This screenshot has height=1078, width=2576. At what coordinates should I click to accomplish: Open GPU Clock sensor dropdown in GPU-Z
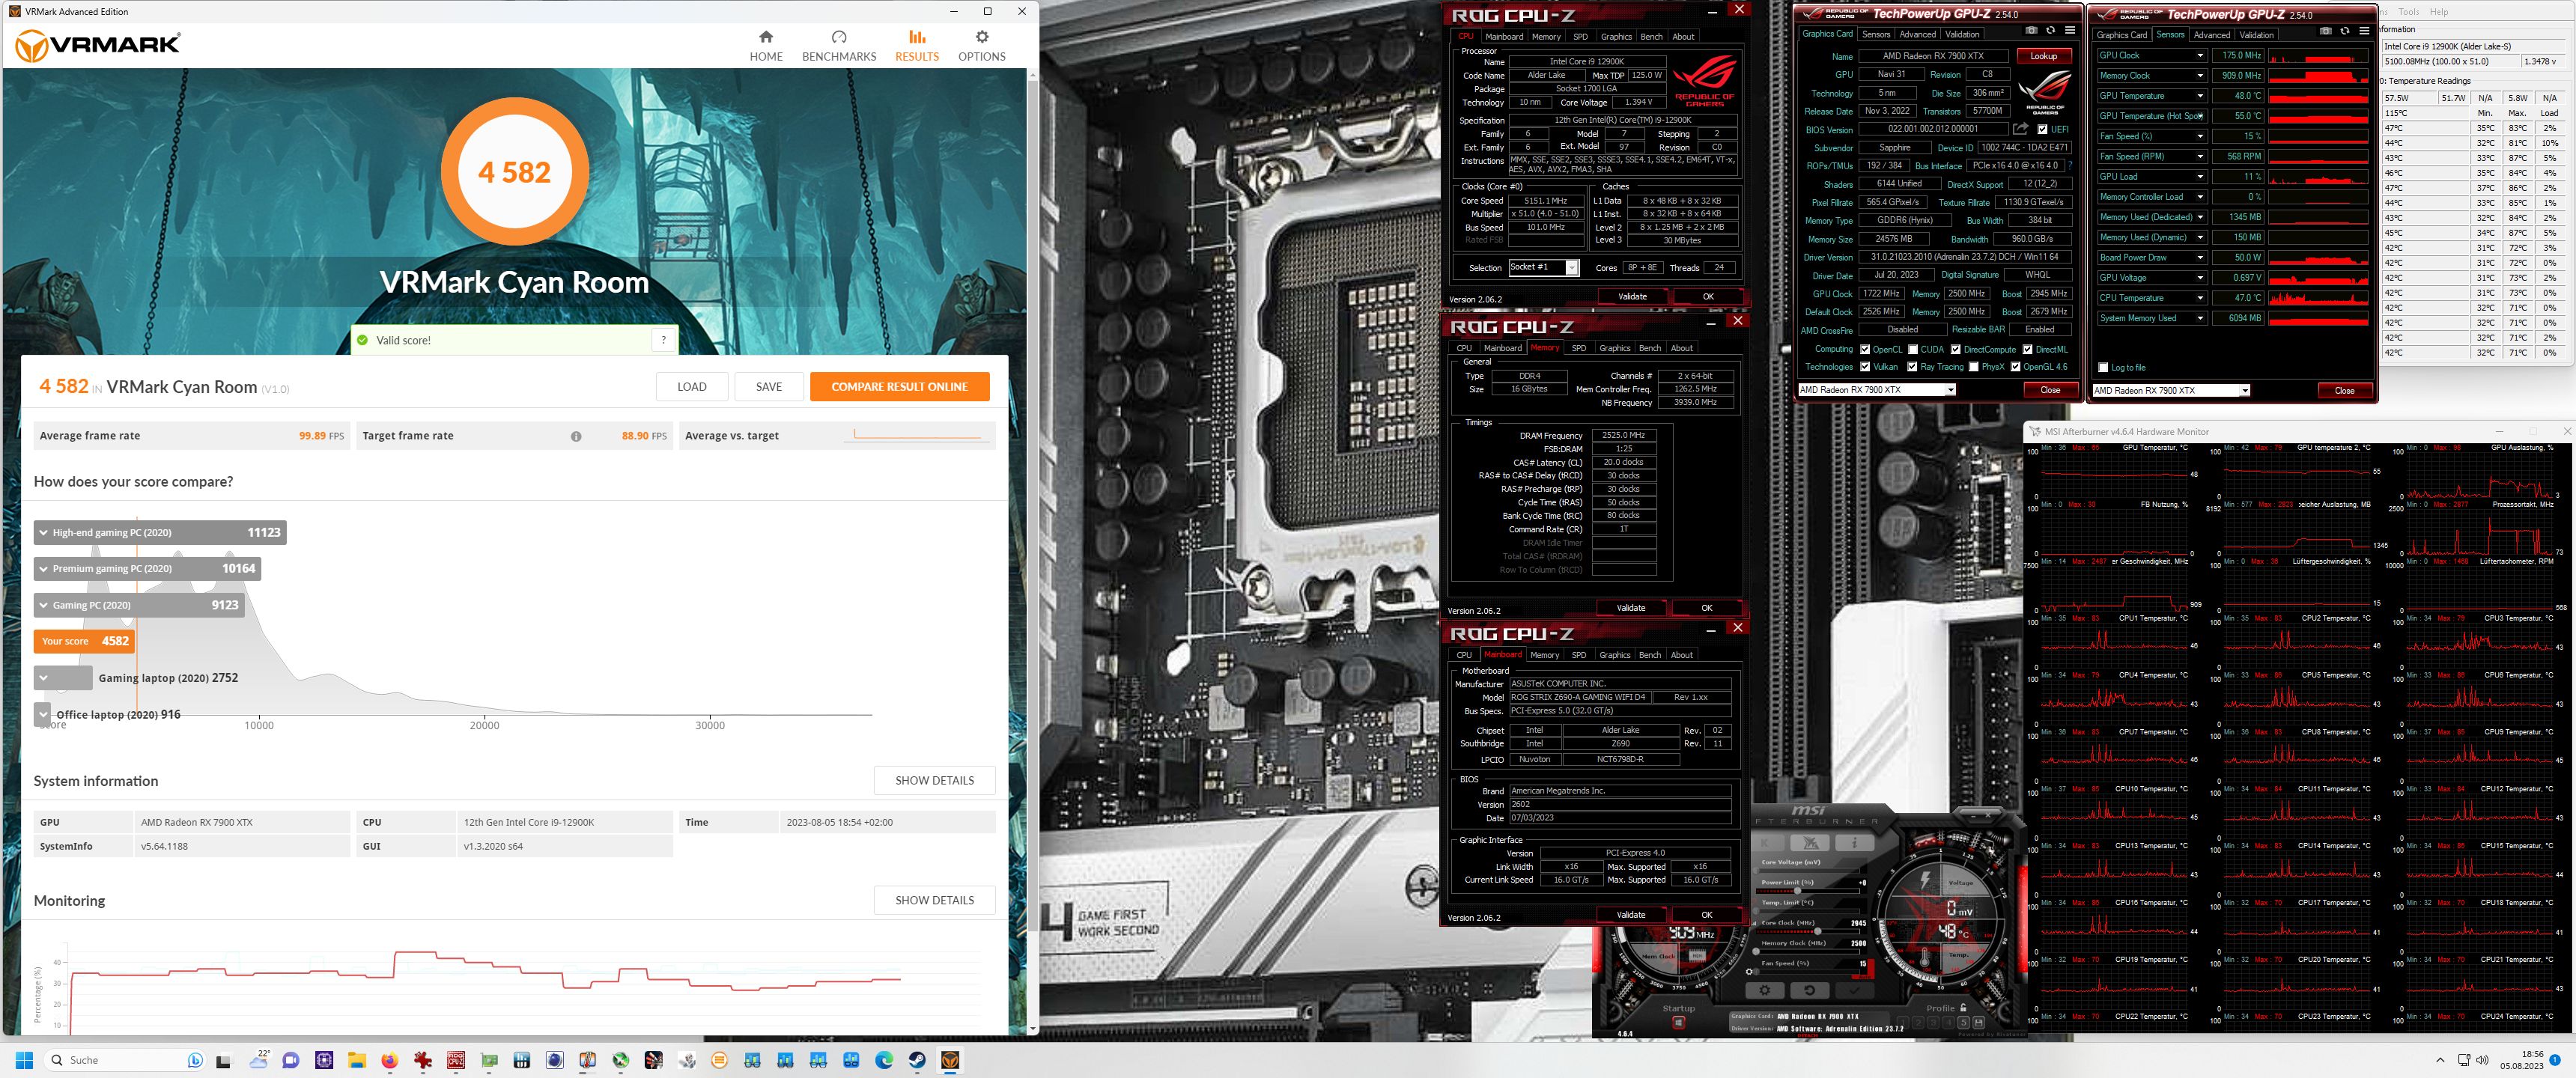[x=2200, y=55]
